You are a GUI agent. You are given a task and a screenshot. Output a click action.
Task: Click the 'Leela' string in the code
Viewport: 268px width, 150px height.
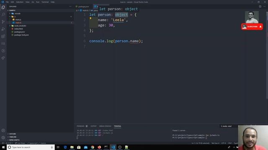click(x=118, y=20)
